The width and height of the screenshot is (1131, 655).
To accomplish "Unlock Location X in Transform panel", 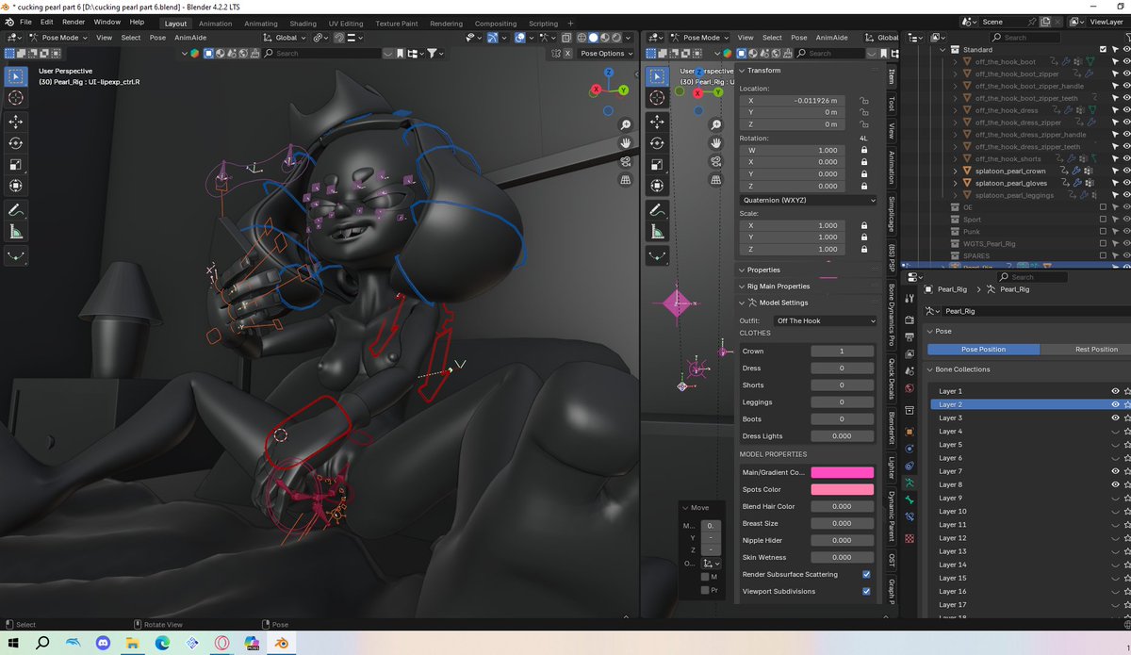I will point(863,101).
